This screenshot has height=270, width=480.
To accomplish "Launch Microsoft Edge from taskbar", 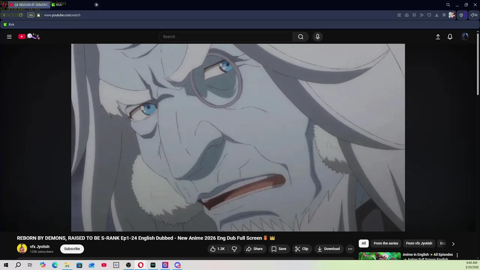I will click(55, 265).
